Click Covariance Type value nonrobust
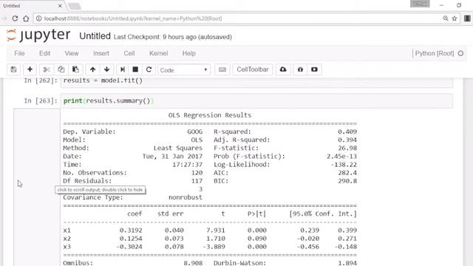Screen dimensions: 473x266 click(x=186, y=197)
